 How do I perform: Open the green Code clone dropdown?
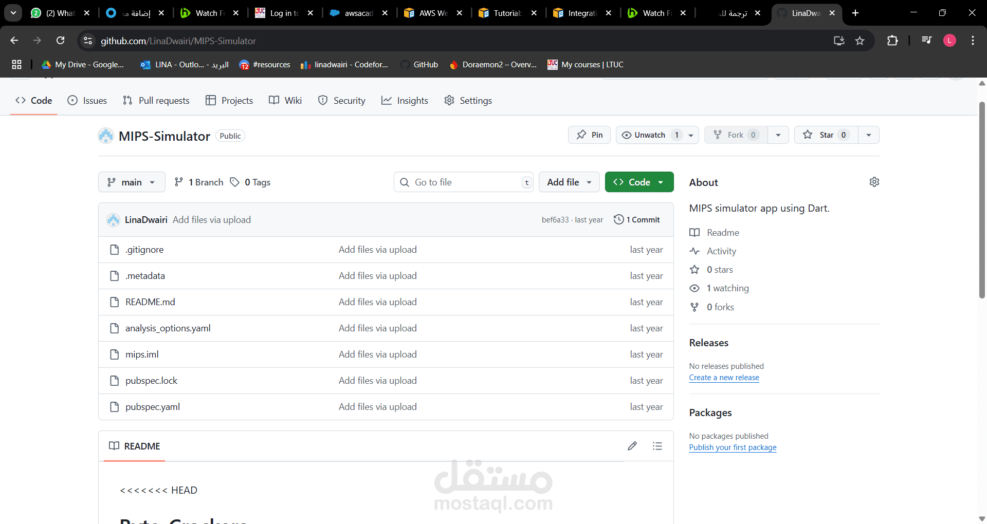tap(639, 182)
